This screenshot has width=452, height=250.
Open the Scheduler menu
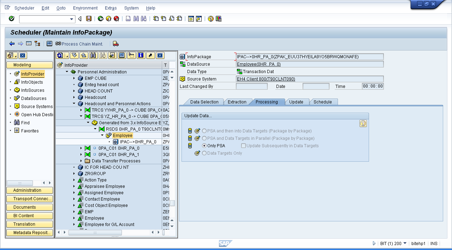(x=24, y=8)
